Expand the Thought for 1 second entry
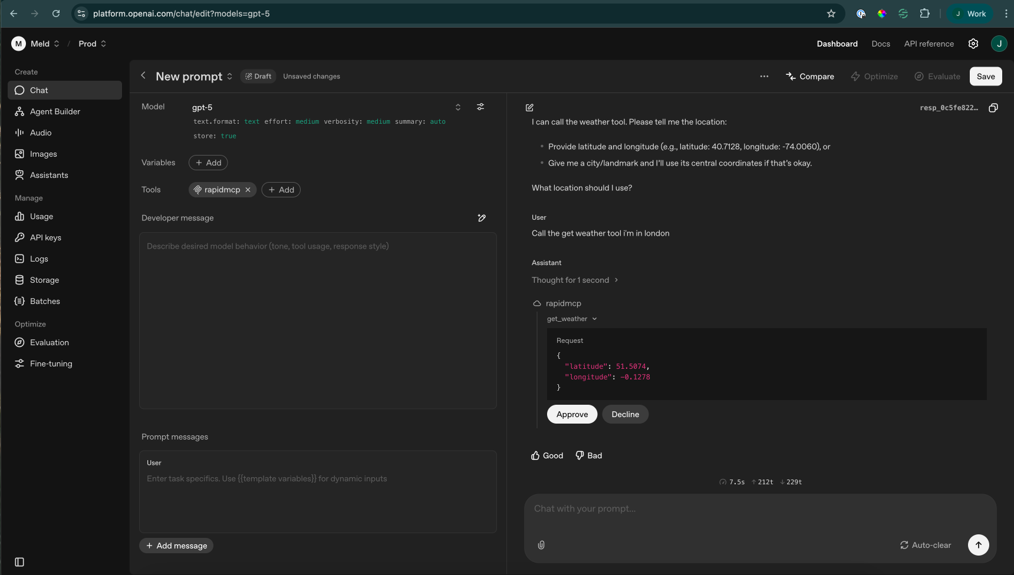 coord(575,280)
